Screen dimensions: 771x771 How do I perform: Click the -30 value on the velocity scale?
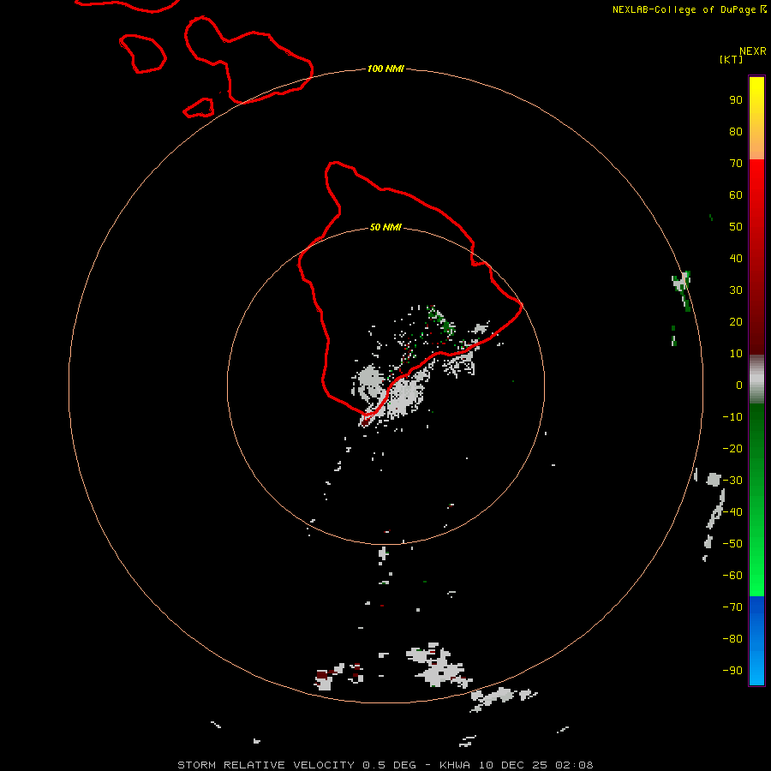click(732, 481)
